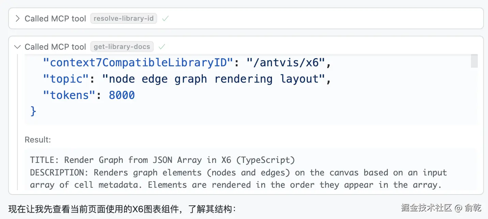Click the parameters code block scrollbar thumb

(x=474, y=61)
